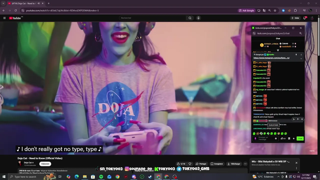Dislike the Doja Cat video

pyautogui.click(x=190, y=164)
